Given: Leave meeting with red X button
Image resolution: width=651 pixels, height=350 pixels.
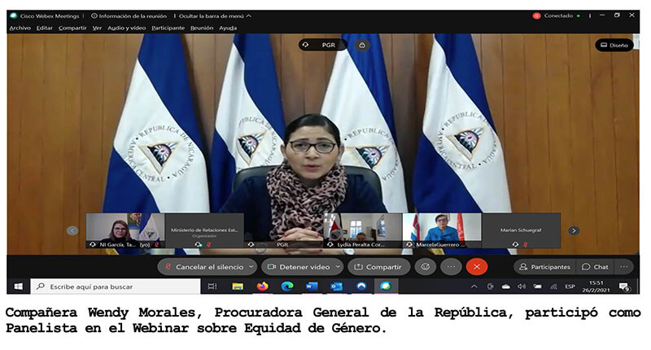Looking at the screenshot, I should [477, 267].
